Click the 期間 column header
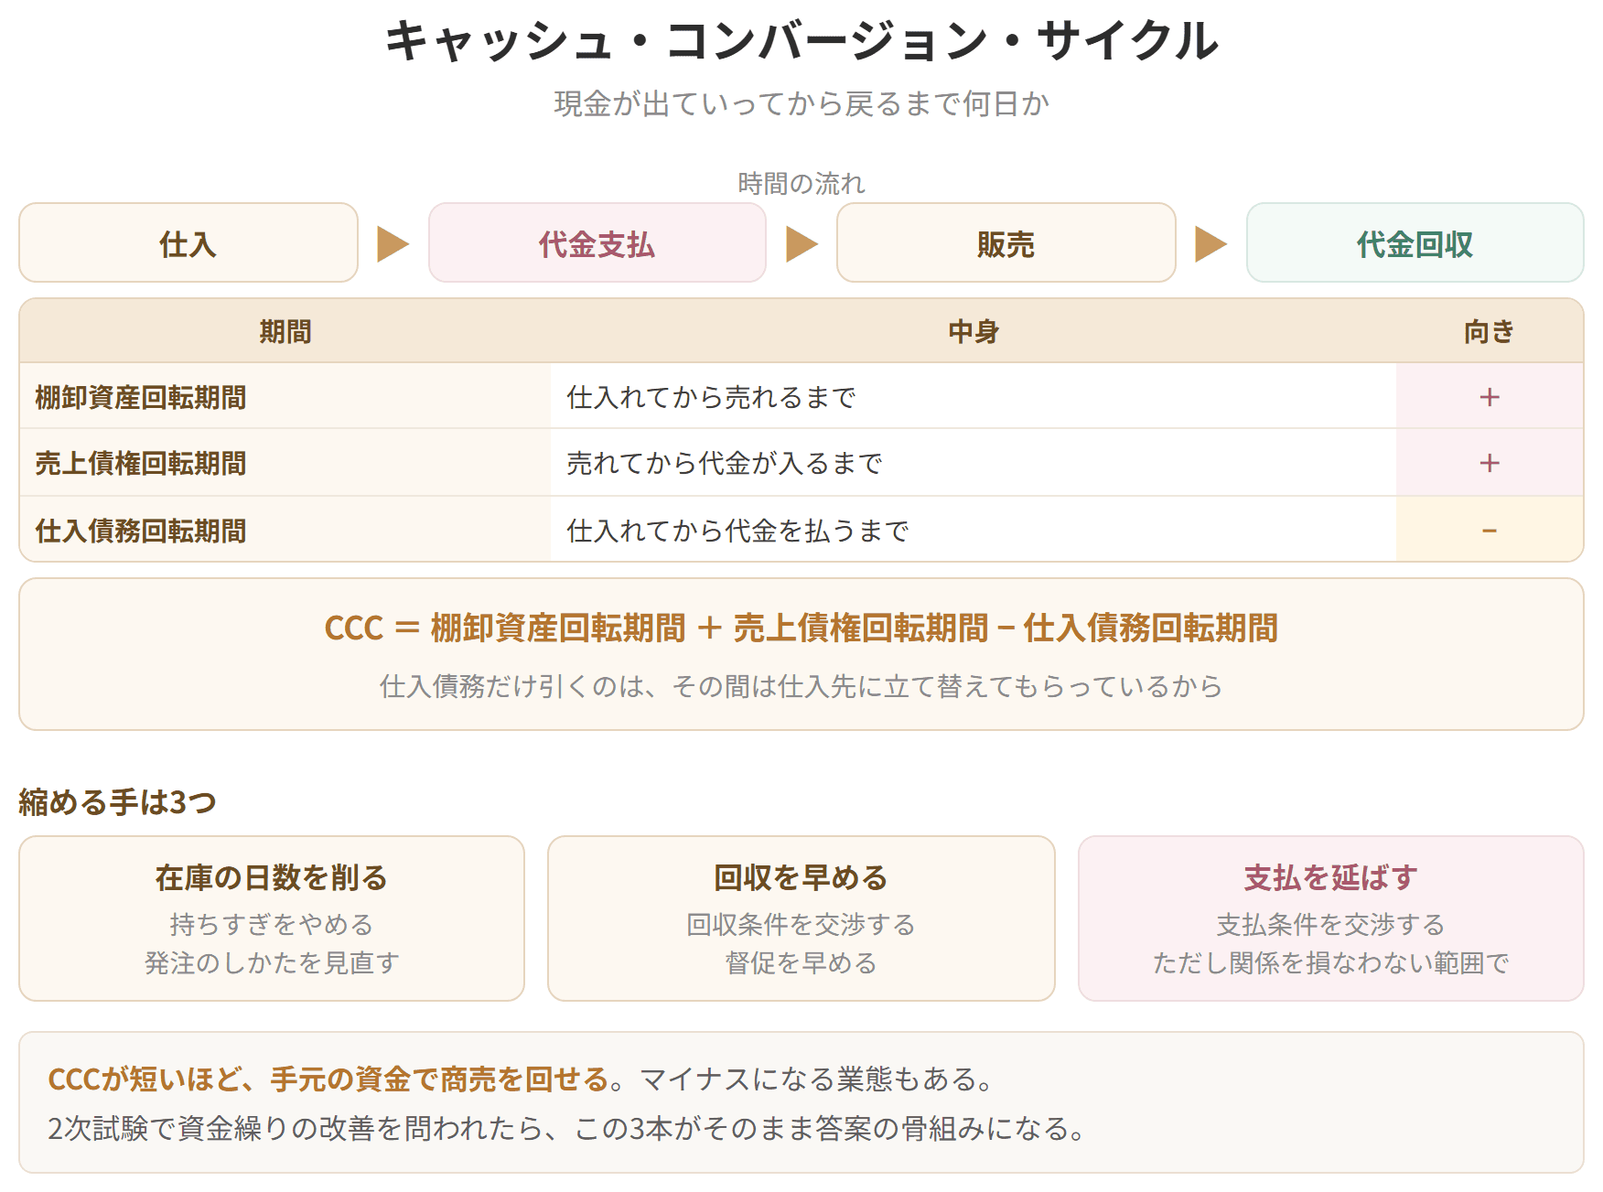This screenshot has width=1603, height=1192. click(285, 331)
